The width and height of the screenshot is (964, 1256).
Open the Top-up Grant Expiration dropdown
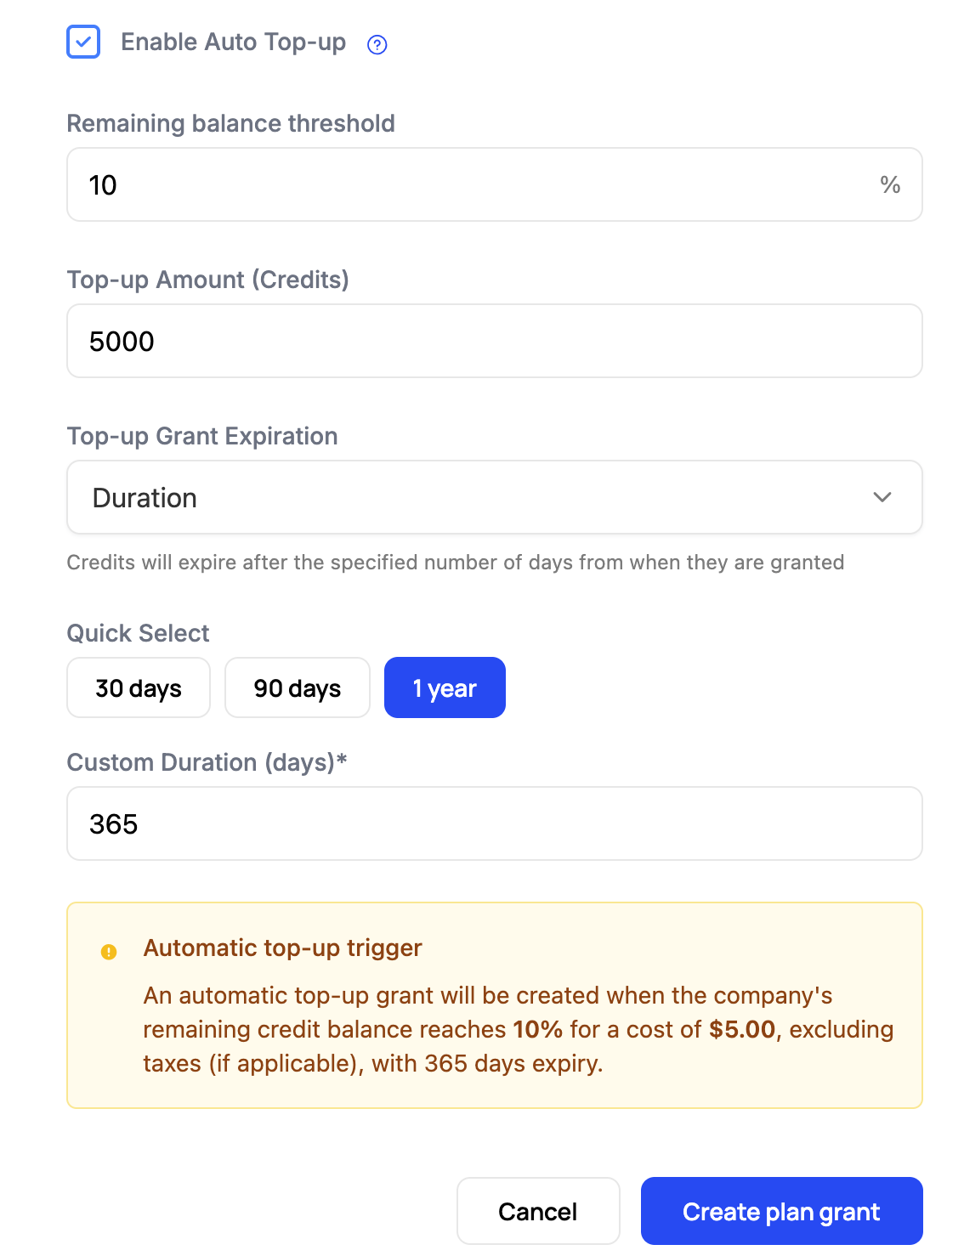pos(495,497)
